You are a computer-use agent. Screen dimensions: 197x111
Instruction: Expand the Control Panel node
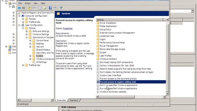(30, 40)
